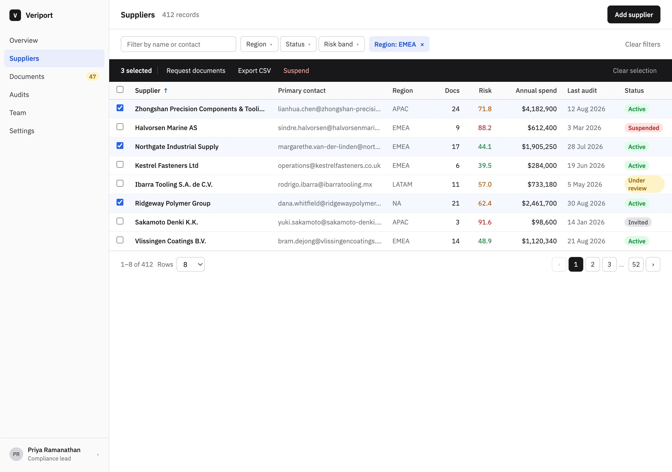Viewport: 672px width, 472px height.
Task: Expand the Priya Ramanathan account menu
Action: point(54,454)
